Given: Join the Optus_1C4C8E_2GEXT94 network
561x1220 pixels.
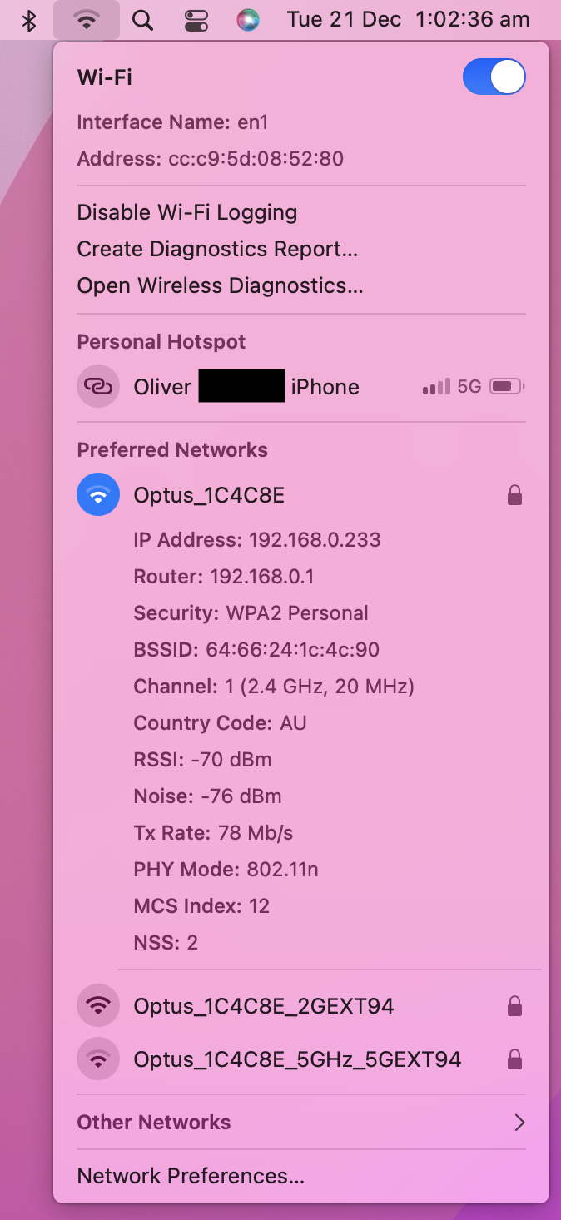Looking at the screenshot, I should [x=301, y=1006].
